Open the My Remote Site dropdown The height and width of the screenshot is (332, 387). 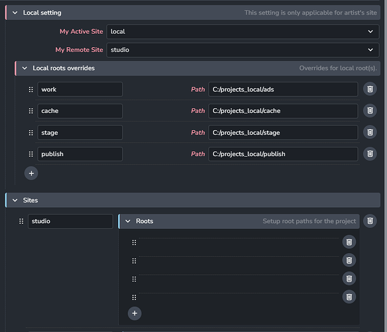[x=243, y=50]
